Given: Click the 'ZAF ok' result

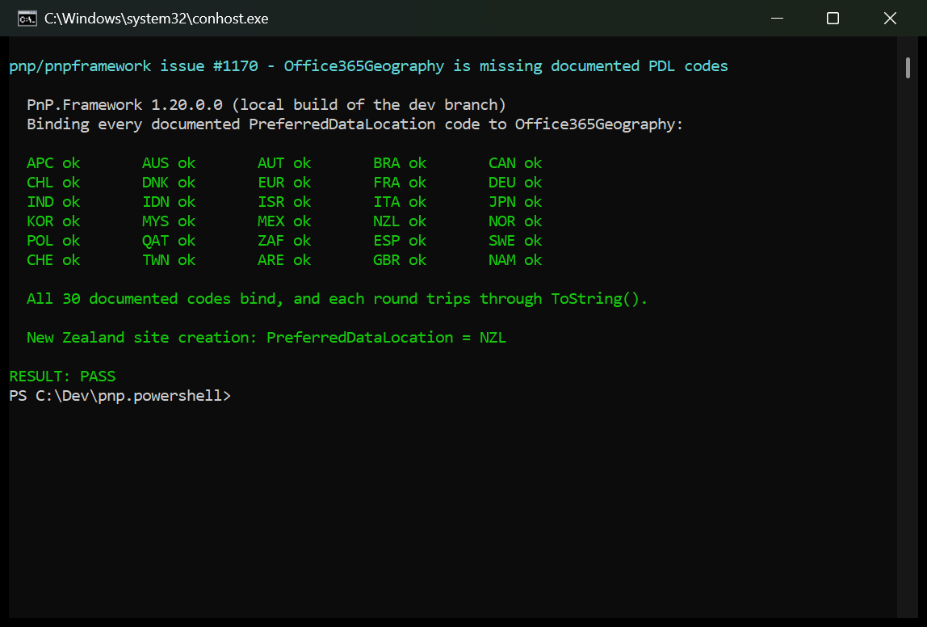Looking at the screenshot, I should pyautogui.click(x=284, y=241).
